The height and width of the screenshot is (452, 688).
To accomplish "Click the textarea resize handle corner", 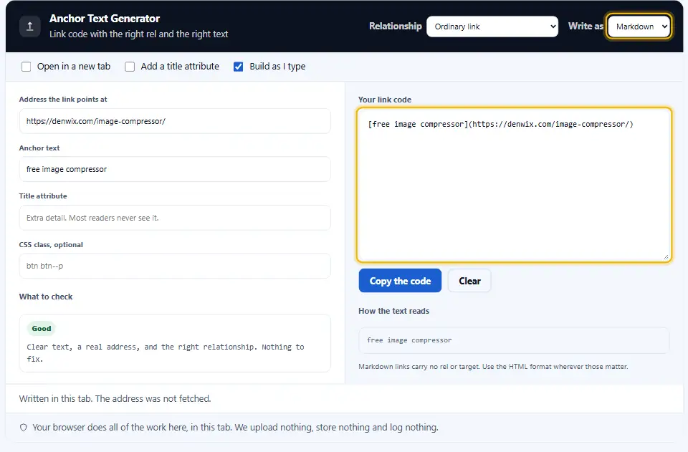I will [666, 257].
